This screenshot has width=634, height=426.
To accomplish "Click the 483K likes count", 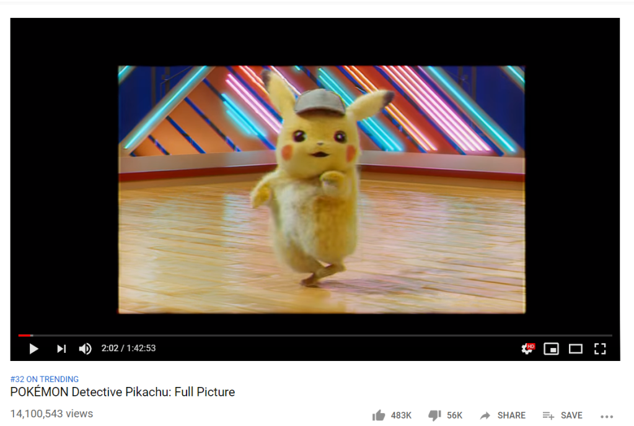I will [x=401, y=415].
